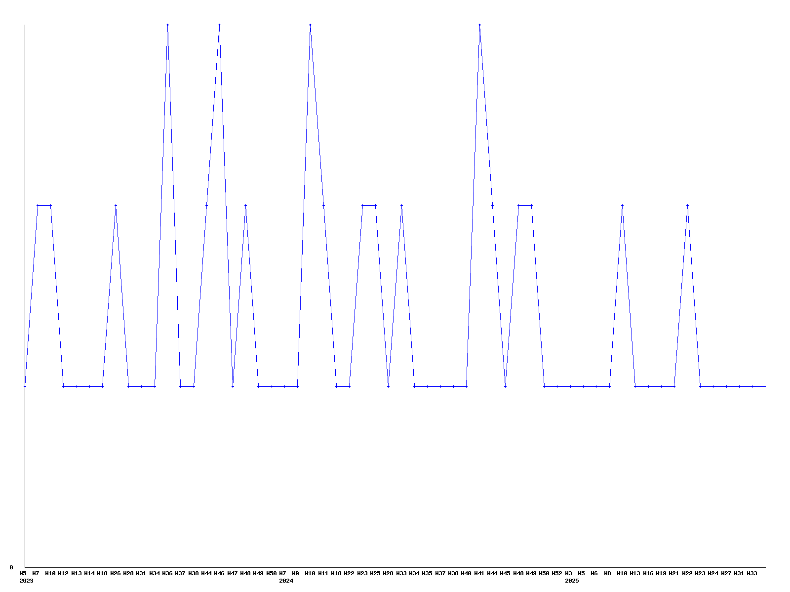
Task: Select the W52 label on the horizontal axis
Action: pos(557,573)
